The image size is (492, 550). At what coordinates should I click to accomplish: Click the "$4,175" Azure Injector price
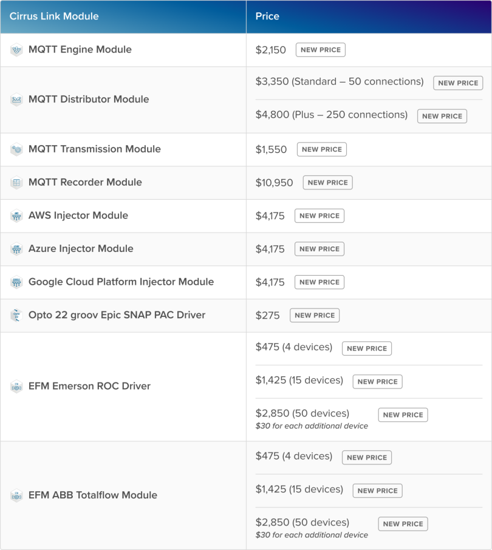(x=270, y=250)
